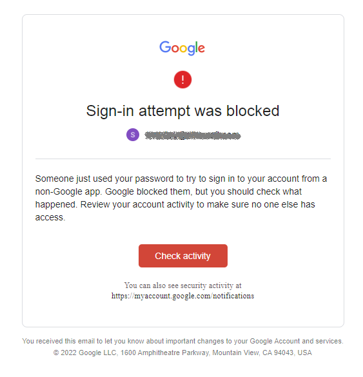
Task: Click "Google Account and services" footer text
Action: tap(297, 341)
